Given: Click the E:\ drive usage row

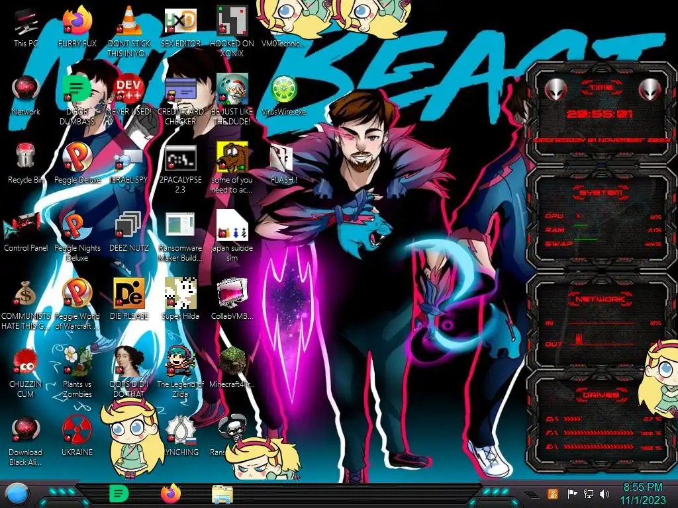Looking at the screenshot, I should (x=603, y=447).
